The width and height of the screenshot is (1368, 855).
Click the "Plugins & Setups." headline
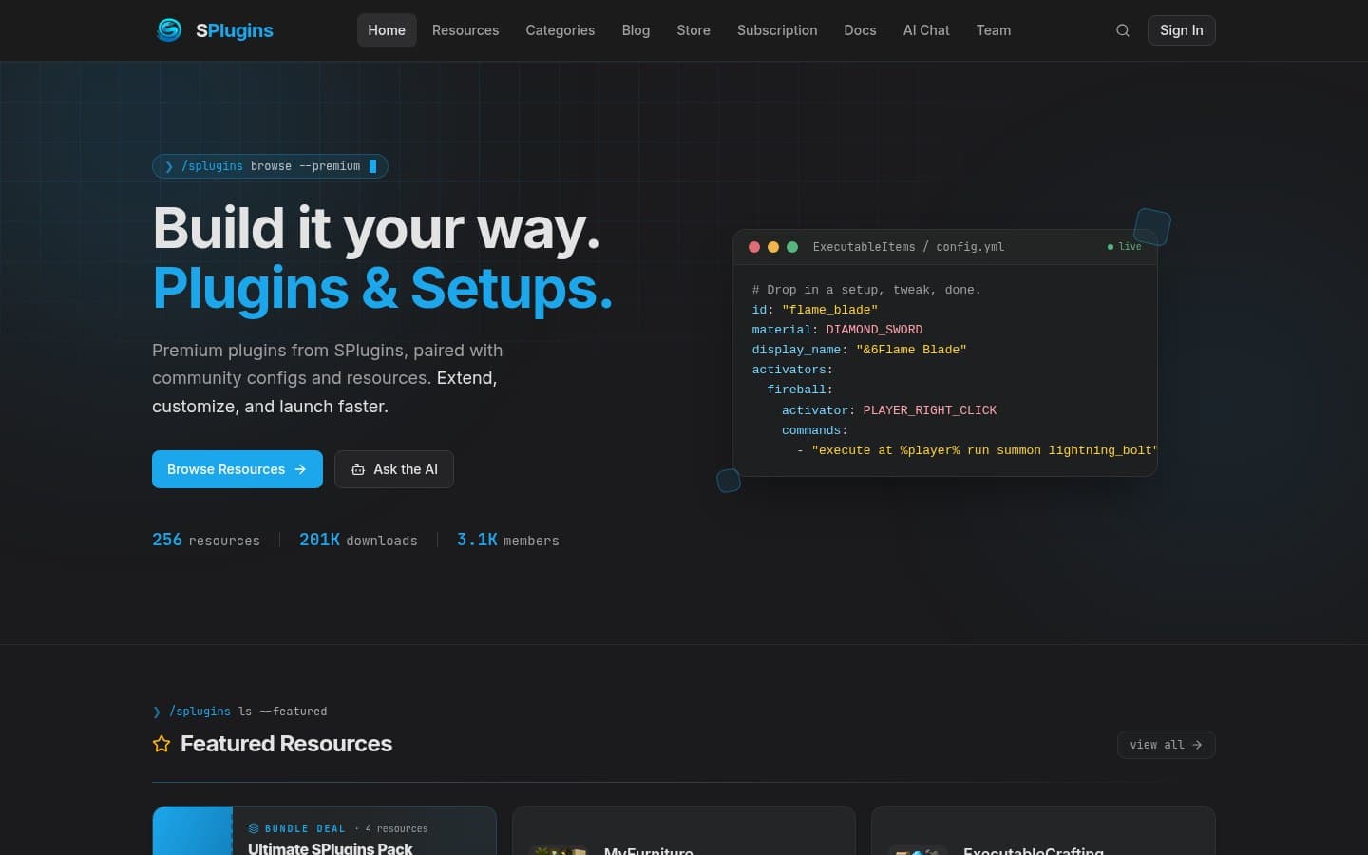(x=383, y=288)
